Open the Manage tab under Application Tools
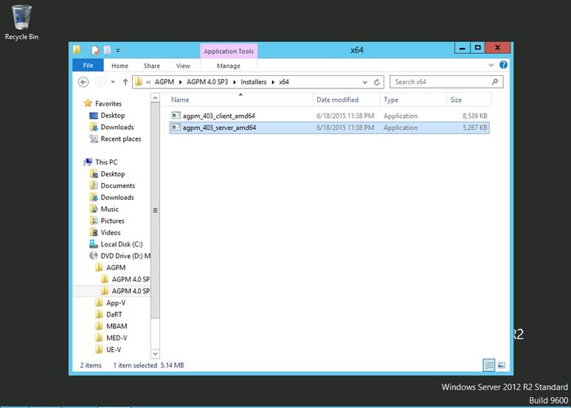571x408 pixels. click(229, 66)
